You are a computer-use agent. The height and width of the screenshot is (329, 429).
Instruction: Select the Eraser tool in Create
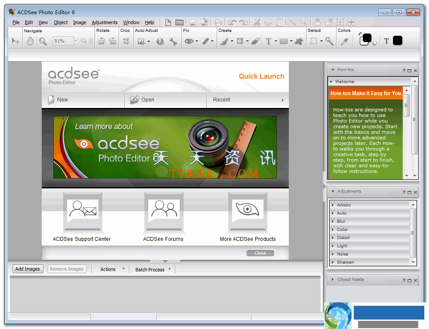click(x=255, y=41)
